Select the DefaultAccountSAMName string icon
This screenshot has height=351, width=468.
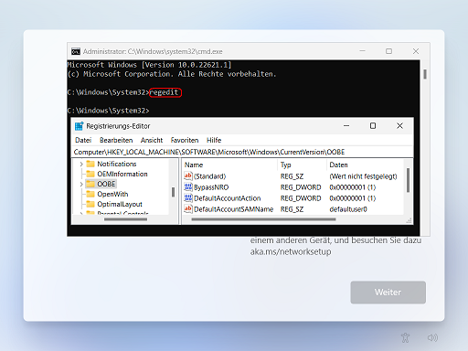pyautogui.click(x=188, y=209)
